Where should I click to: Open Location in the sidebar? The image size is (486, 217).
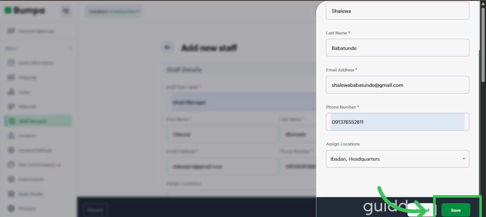pos(22,136)
